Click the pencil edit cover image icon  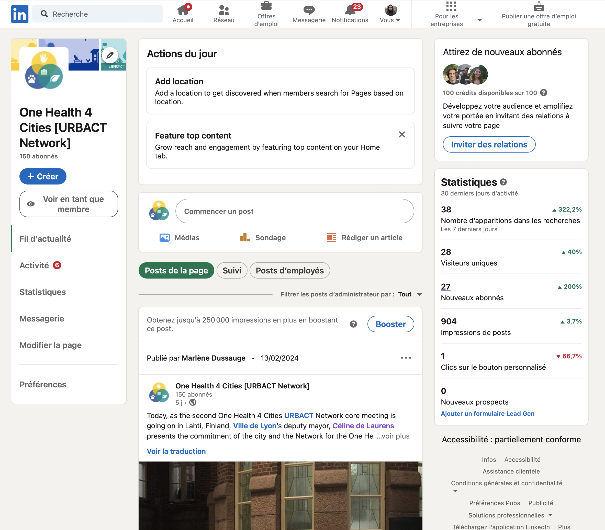pyautogui.click(x=110, y=55)
